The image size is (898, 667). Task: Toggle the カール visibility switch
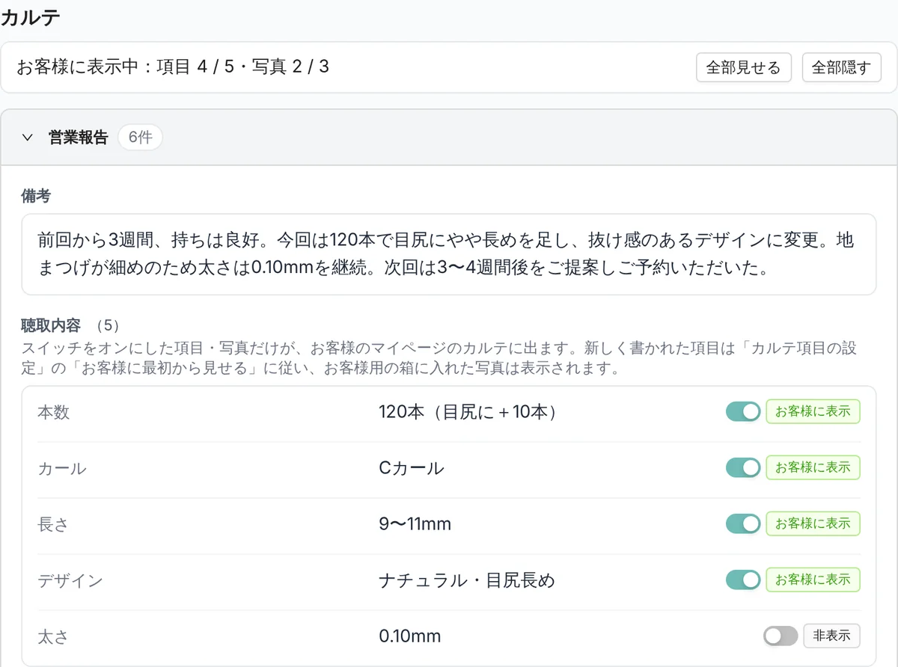click(x=743, y=467)
